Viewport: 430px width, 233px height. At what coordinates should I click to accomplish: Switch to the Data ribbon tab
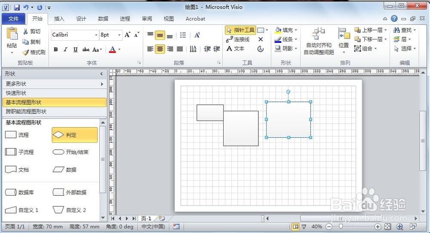click(103, 19)
